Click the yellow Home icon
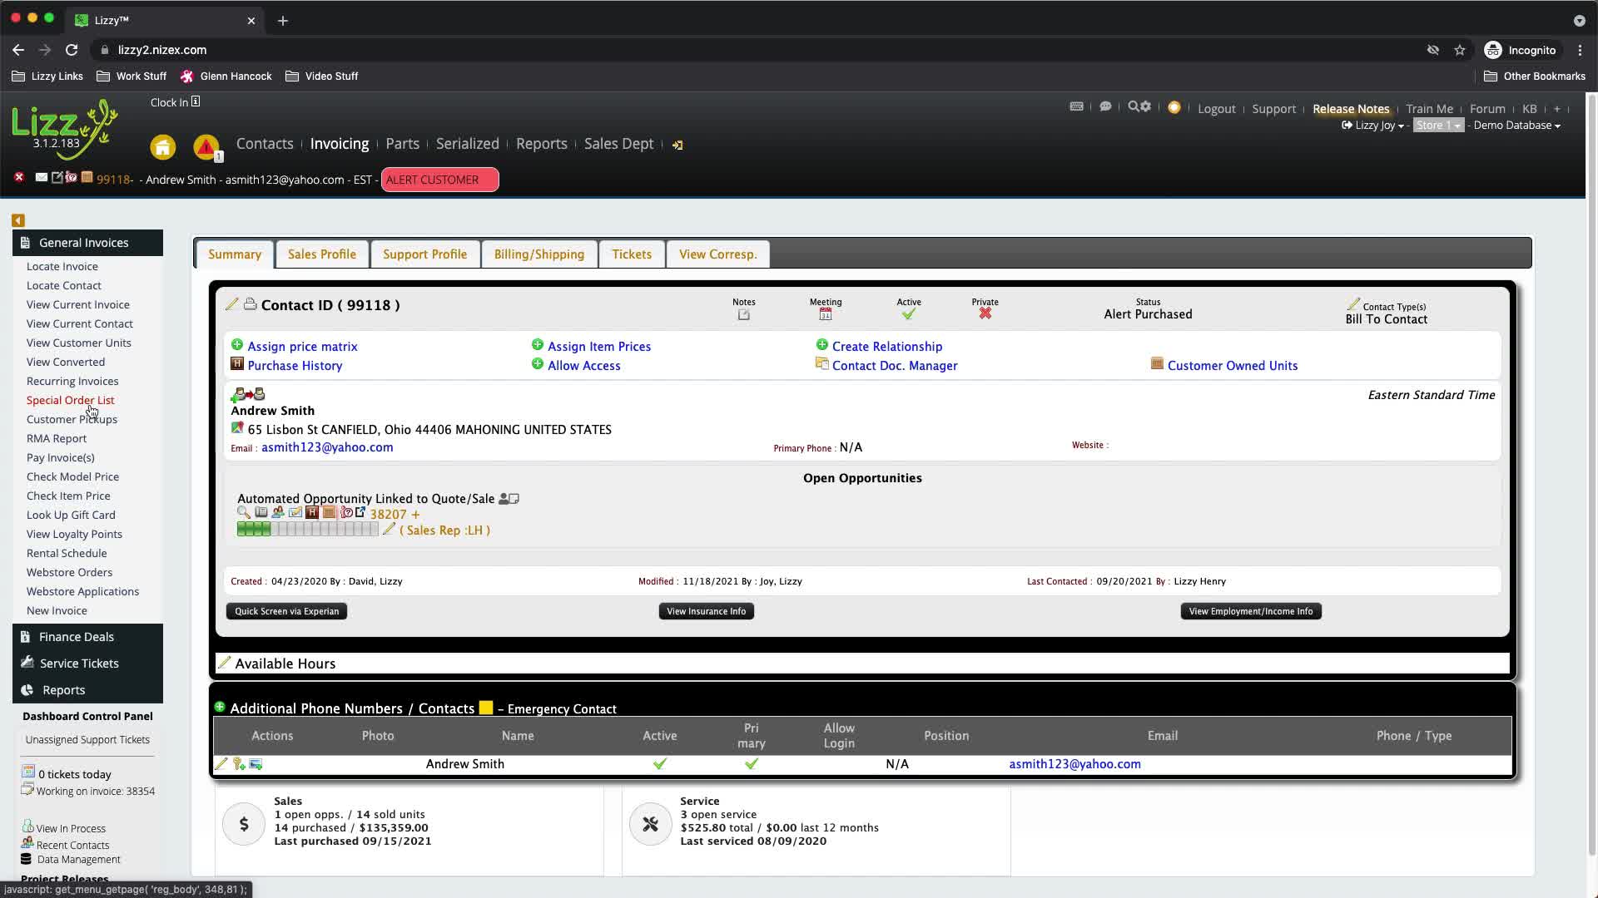The width and height of the screenshot is (1598, 898). pos(163,147)
